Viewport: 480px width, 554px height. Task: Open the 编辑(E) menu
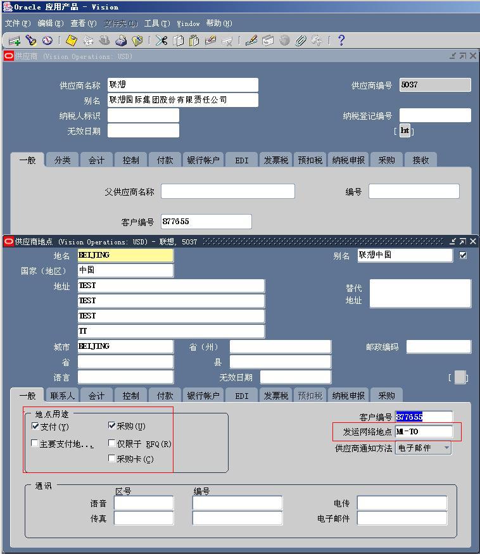pos(51,23)
